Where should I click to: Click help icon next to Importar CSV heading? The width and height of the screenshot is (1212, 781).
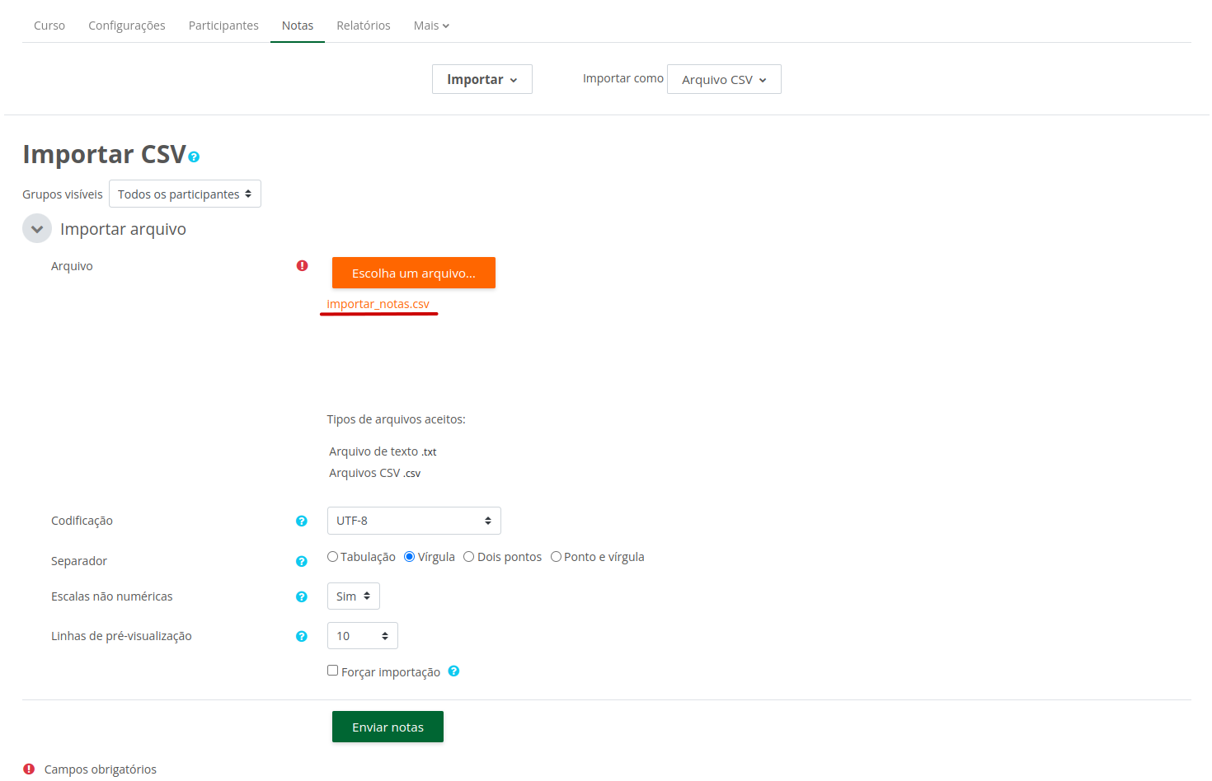click(194, 157)
